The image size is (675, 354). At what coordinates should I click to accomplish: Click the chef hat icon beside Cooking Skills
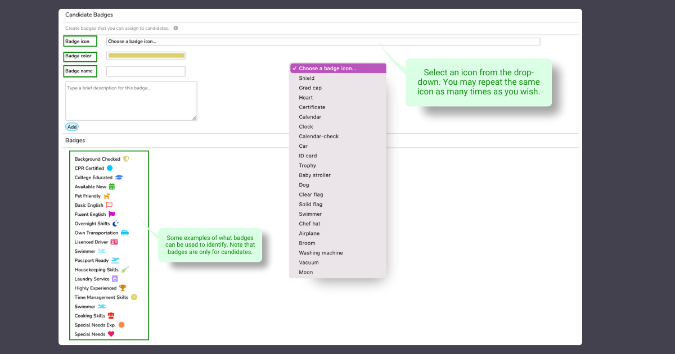(111, 316)
